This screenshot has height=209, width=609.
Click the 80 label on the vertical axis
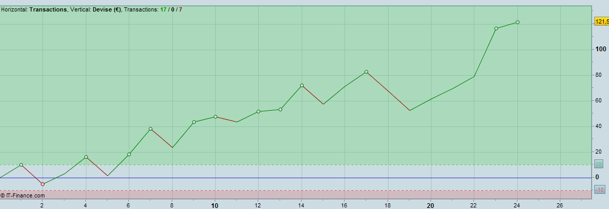pyautogui.click(x=599, y=75)
